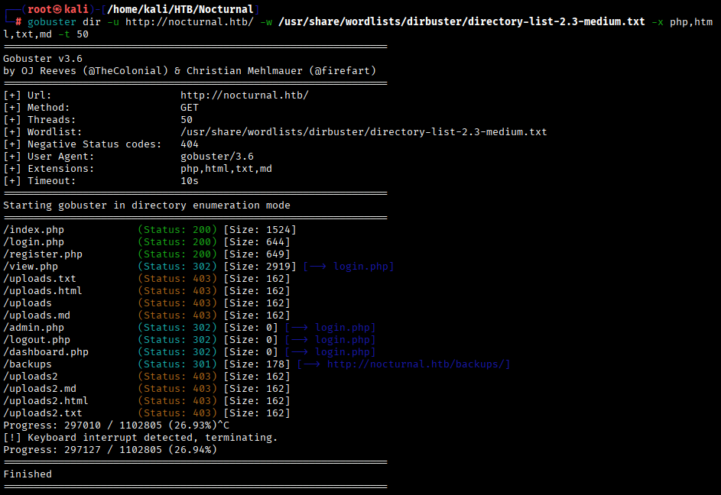Click the /admin.php result entry
The width and height of the screenshot is (721, 495).
[x=34, y=328]
